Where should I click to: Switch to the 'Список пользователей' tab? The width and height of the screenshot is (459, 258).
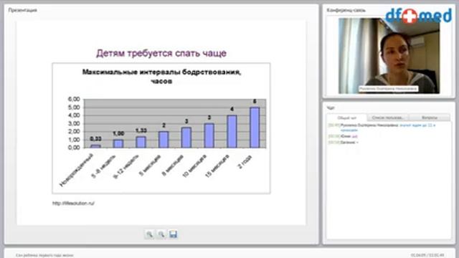pos(387,118)
